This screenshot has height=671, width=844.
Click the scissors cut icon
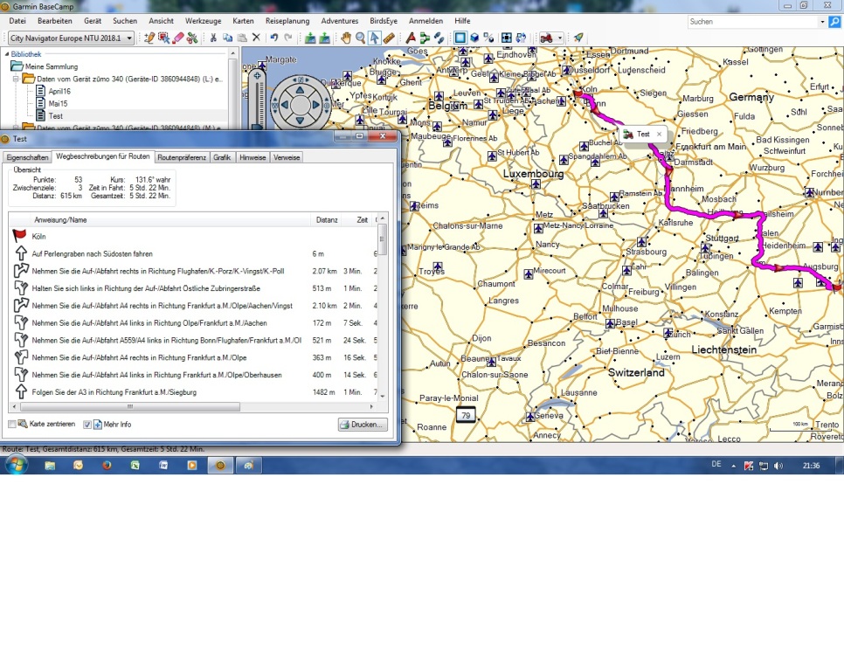pos(213,38)
